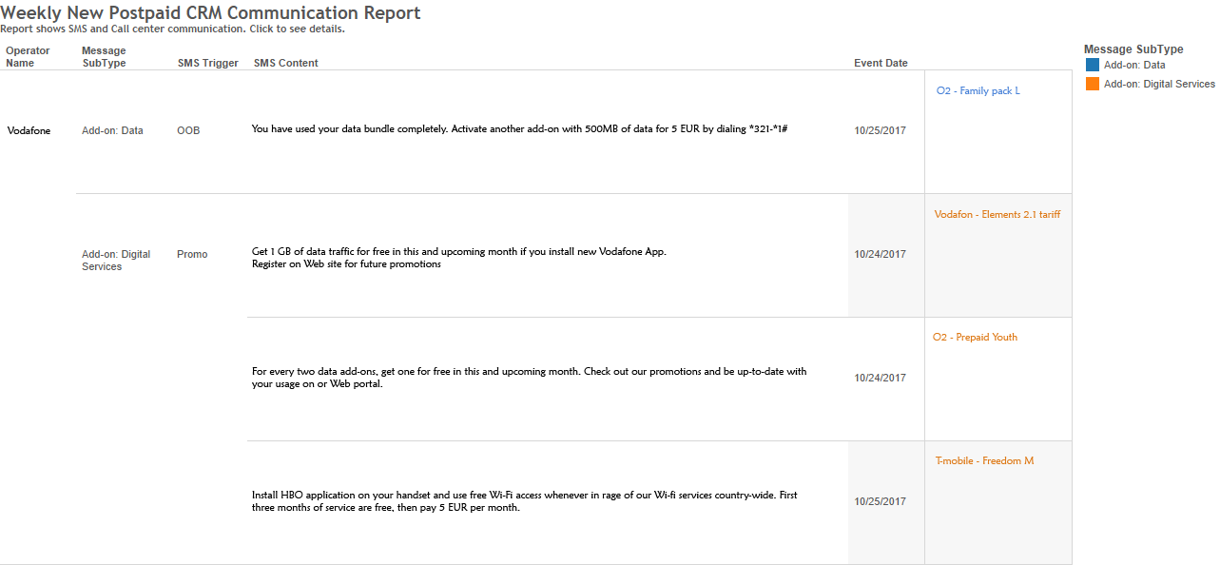Click the SMS Content column header
This screenshot has height=565, width=1220.
pyautogui.click(x=285, y=64)
